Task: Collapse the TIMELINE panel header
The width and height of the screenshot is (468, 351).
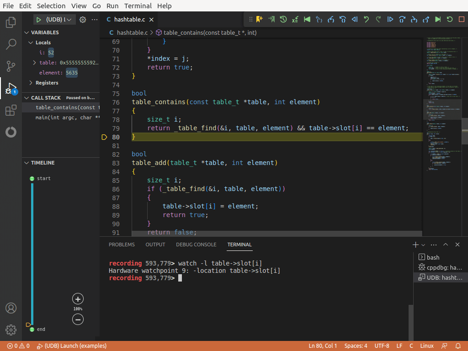Action: [x=27, y=163]
